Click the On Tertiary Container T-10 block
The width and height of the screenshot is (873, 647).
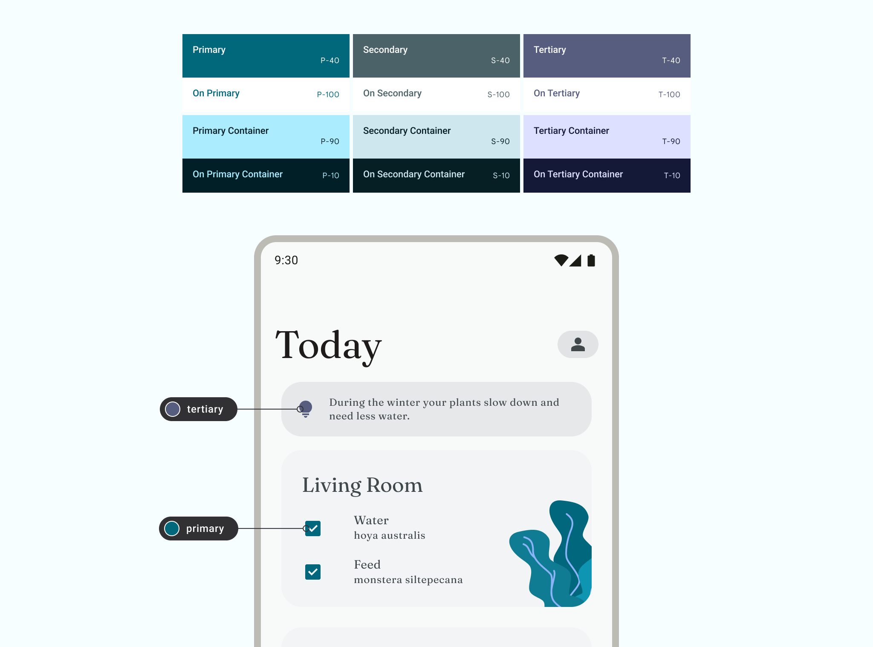(x=606, y=175)
